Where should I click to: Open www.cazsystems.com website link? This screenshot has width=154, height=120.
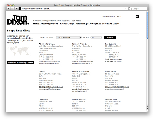pyautogui.click(x=114, y=61)
